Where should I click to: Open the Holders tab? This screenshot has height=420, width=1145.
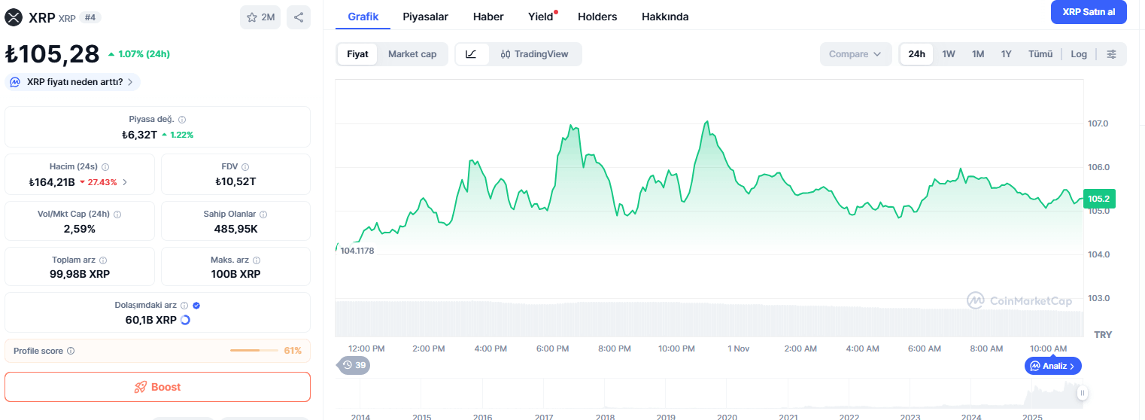597,17
